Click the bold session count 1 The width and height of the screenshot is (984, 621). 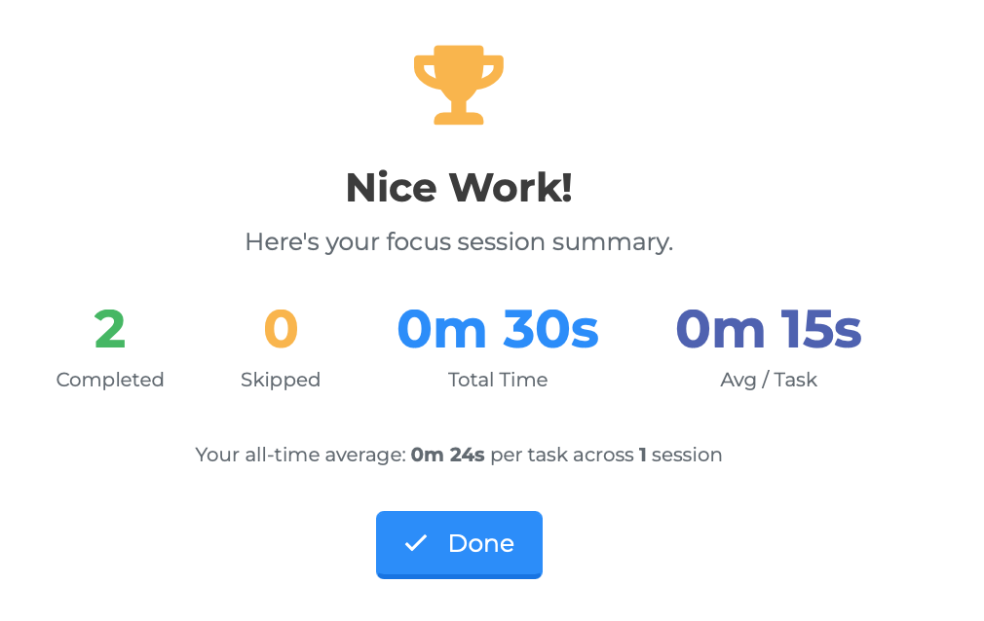click(643, 455)
